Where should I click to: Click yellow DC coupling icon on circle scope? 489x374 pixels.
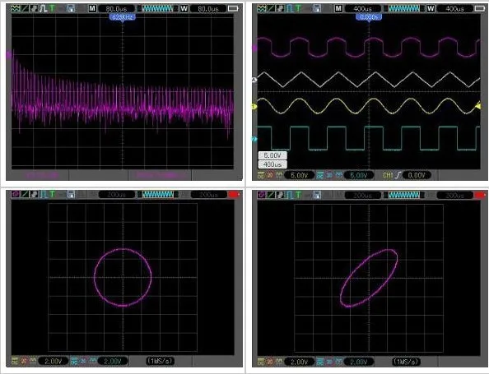[15, 361]
